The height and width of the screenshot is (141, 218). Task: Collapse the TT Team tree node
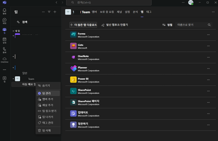(13, 79)
